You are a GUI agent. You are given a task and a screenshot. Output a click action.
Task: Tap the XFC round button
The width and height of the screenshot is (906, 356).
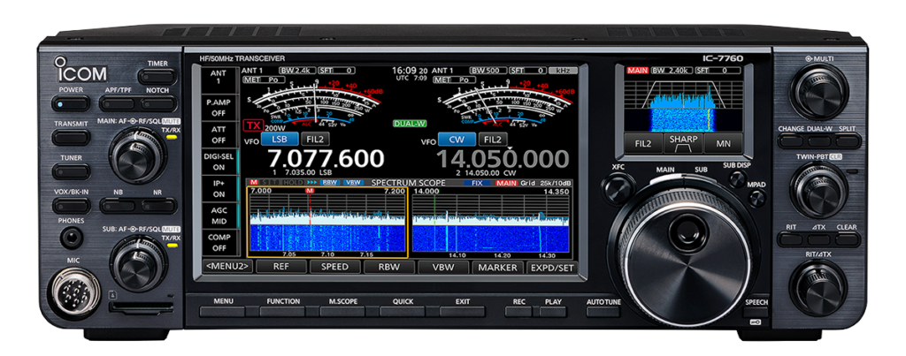617,189
